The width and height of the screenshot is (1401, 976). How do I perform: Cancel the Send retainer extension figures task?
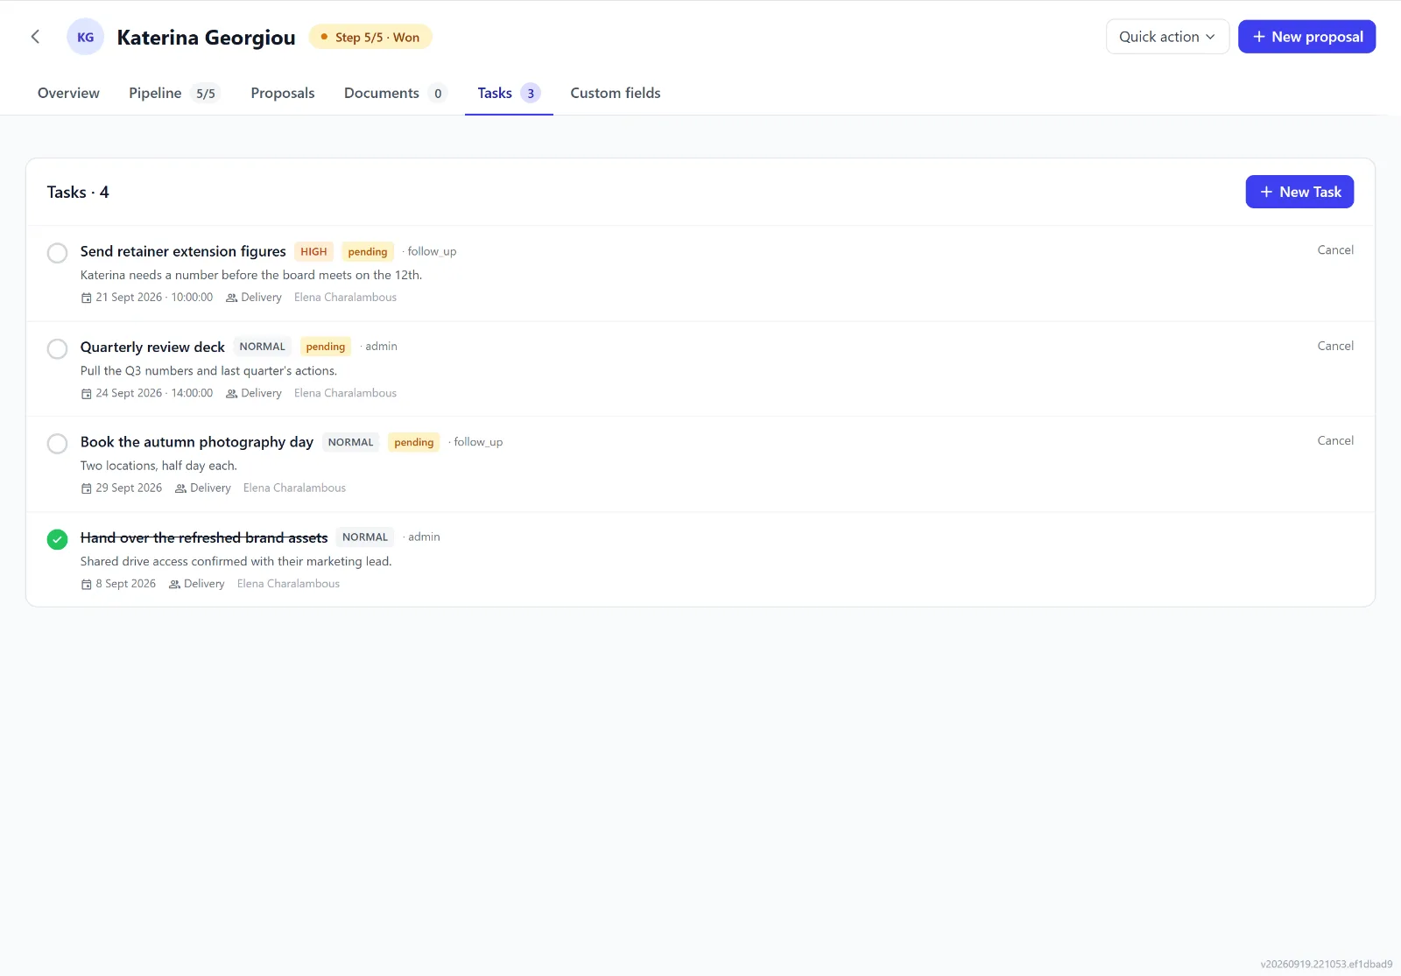pos(1335,250)
